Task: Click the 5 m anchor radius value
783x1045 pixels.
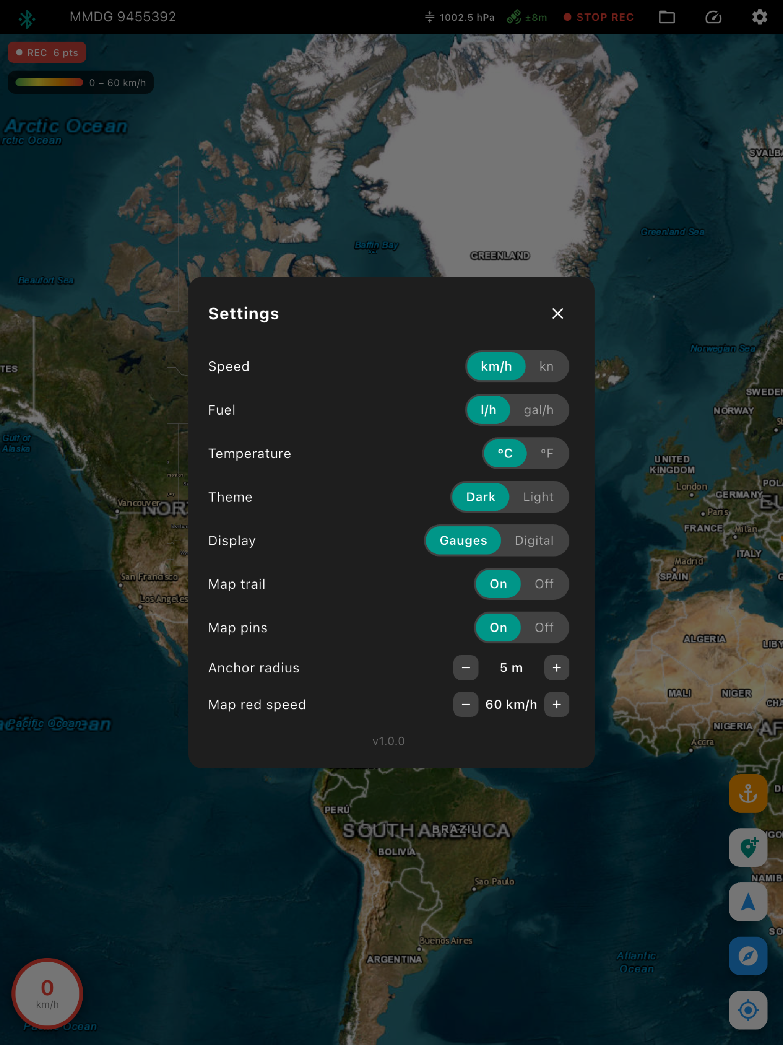Action: (x=511, y=667)
